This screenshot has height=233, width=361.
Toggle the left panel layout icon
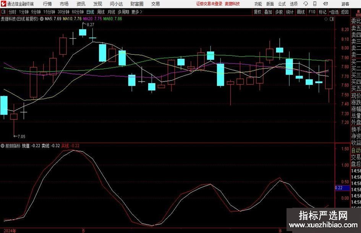[3, 12]
